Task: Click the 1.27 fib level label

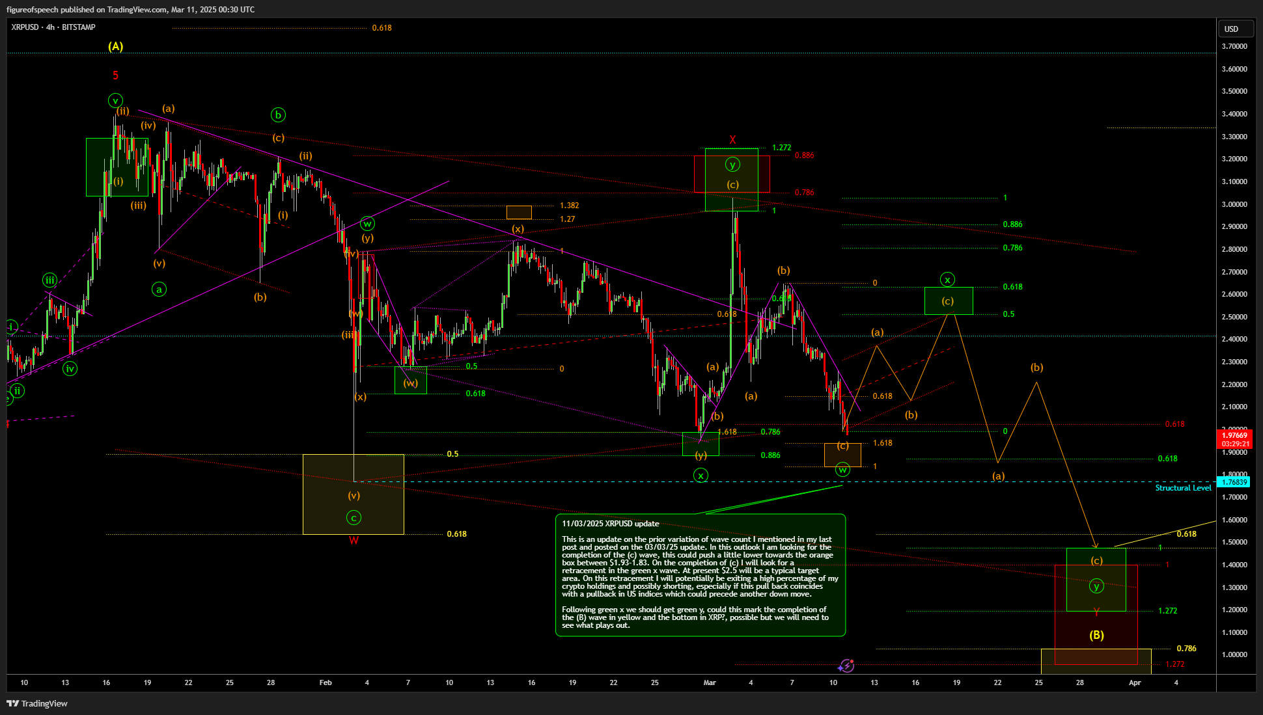Action: pyautogui.click(x=567, y=219)
